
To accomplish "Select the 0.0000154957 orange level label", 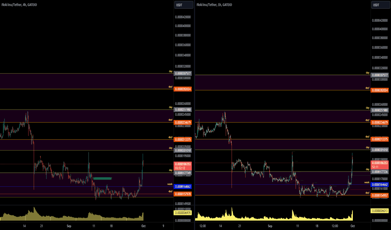I will click(380, 195).
